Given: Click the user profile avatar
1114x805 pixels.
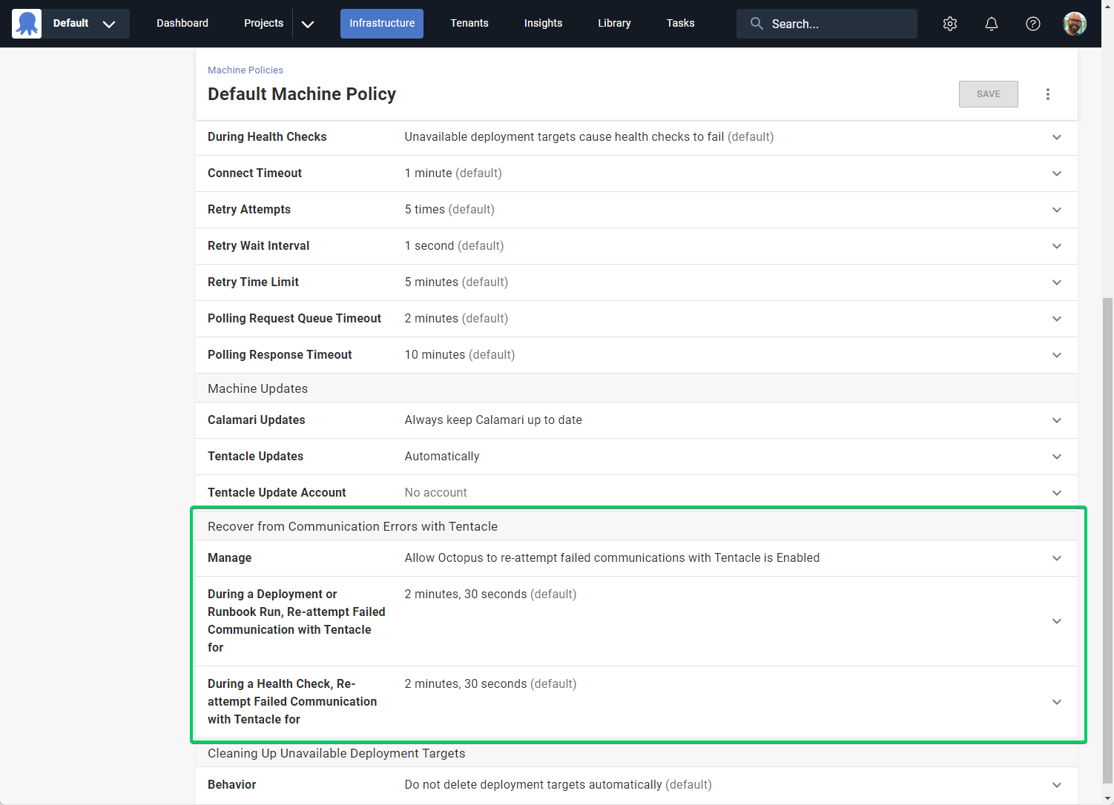Looking at the screenshot, I should point(1075,23).
